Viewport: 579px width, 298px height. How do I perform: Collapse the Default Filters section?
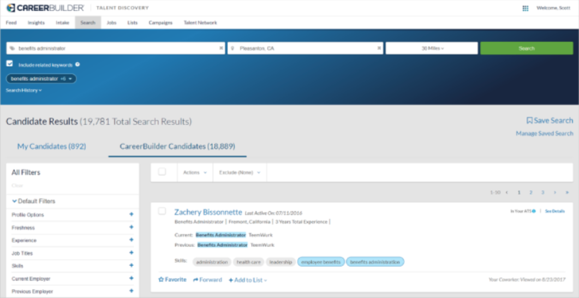click(x=34, y=201)
